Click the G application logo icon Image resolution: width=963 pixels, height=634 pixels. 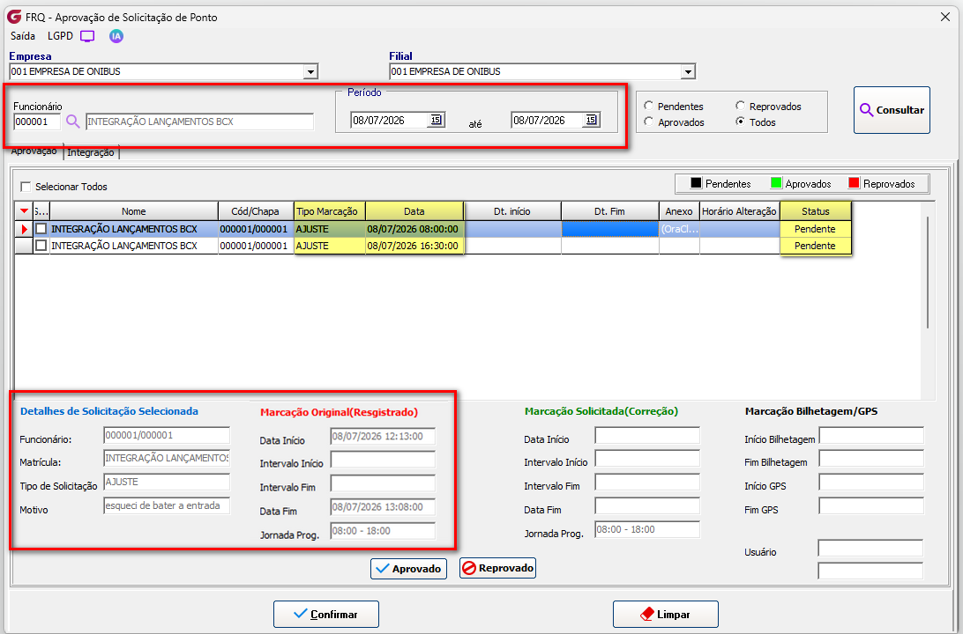coord(13,17)
